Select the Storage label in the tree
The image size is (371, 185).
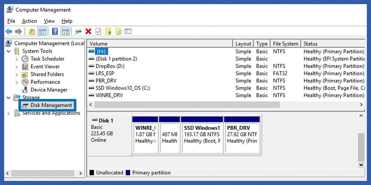(31, 97)
